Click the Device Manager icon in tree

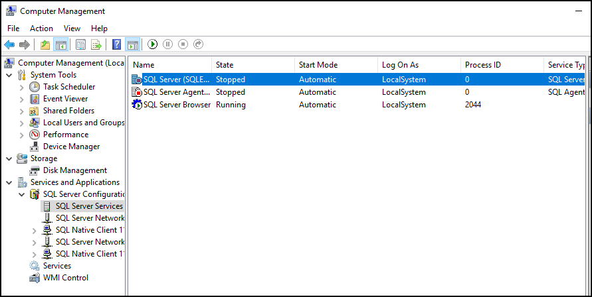point(35,147)
